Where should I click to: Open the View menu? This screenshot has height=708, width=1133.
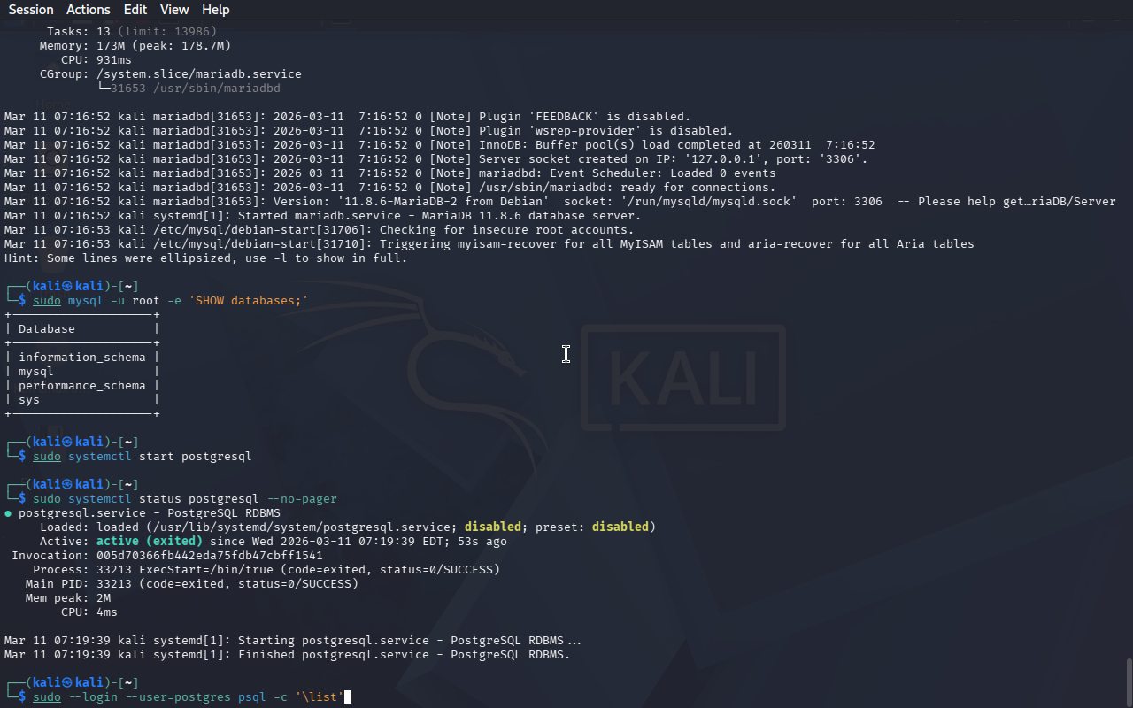[x=174, y=10]
